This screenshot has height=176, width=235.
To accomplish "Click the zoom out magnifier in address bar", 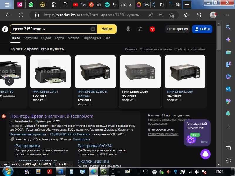I will tap(161, 15).
